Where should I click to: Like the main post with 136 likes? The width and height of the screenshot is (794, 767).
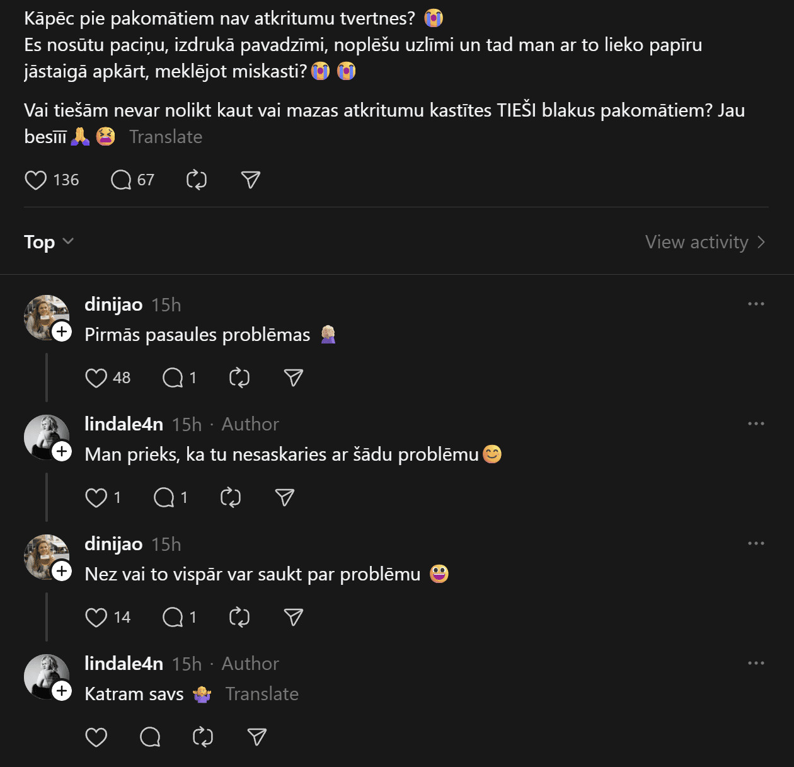pyautogui.click(x=36, y=180)
